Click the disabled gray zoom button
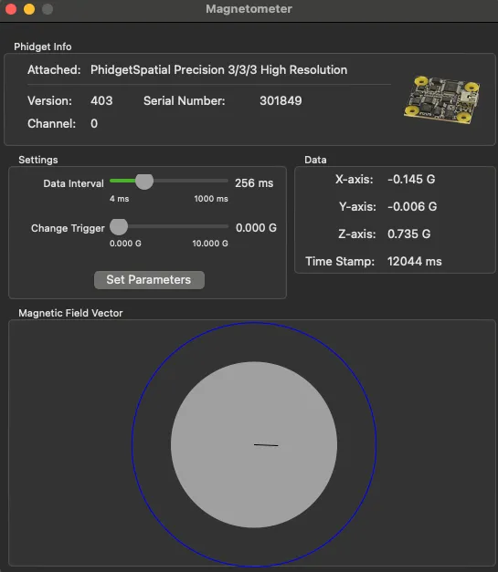498x572 pixels. point(48,9)
